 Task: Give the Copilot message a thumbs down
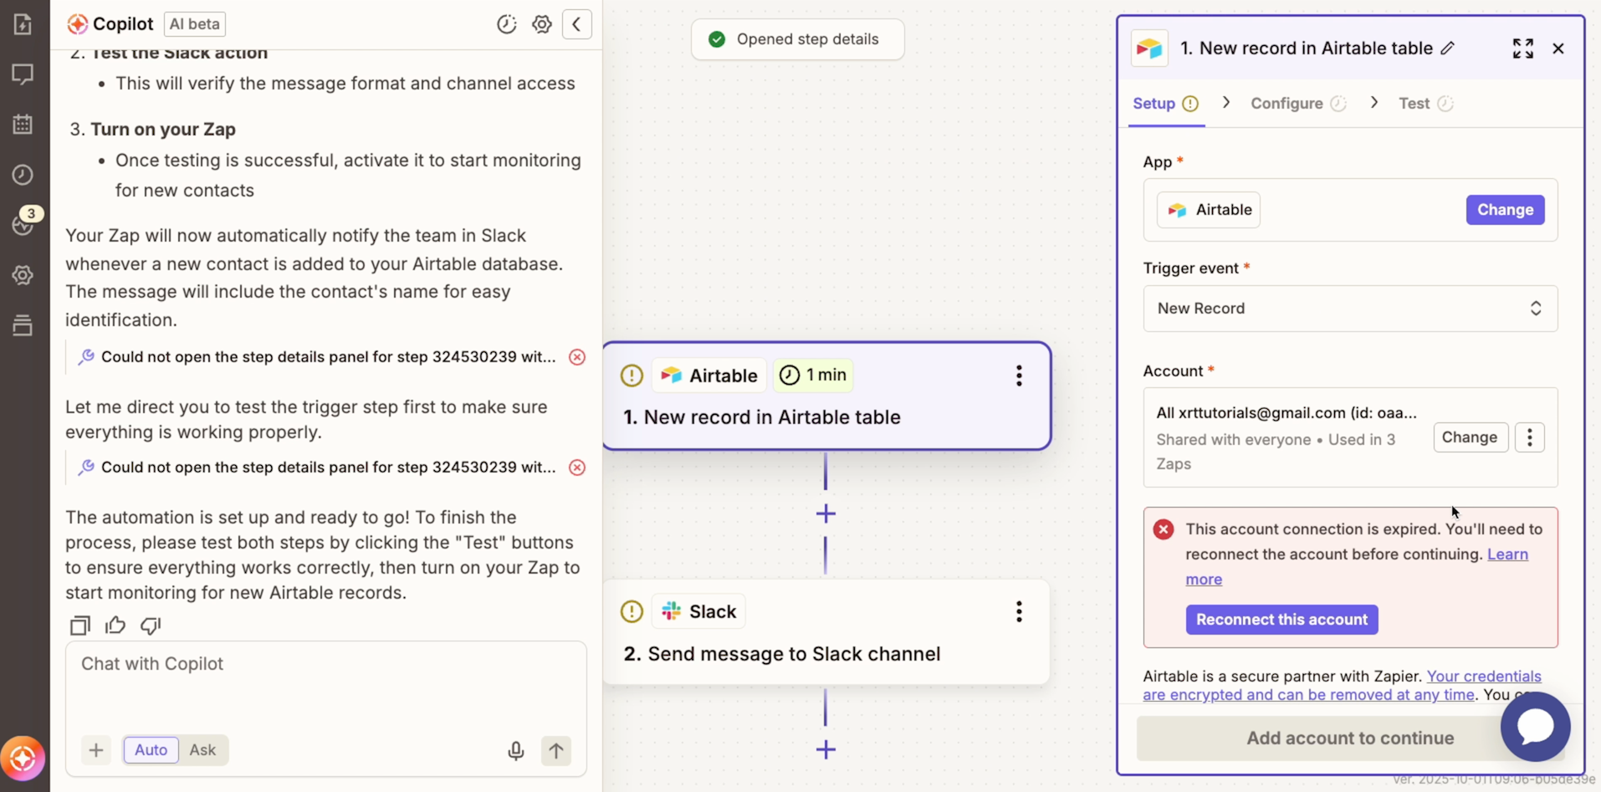pos(150,626)
